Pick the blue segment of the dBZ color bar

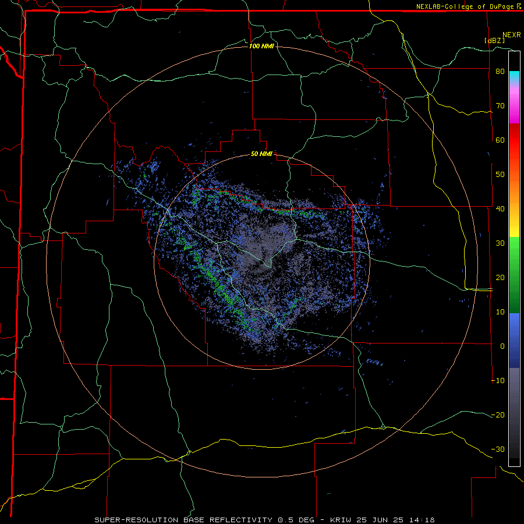(x=514, y=341)
